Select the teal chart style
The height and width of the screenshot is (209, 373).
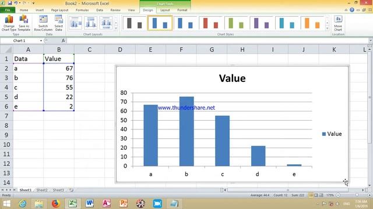287,23
